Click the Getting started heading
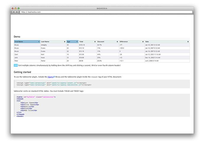This screenshot has width=204, height=143. coord(22,72)
